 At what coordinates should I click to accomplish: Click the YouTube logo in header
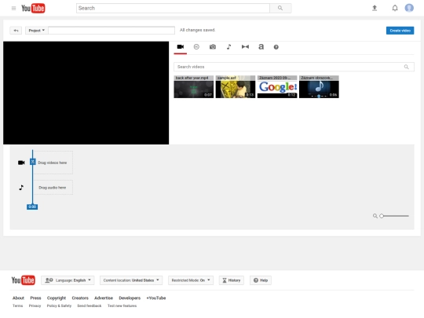[x=33, y=8]
